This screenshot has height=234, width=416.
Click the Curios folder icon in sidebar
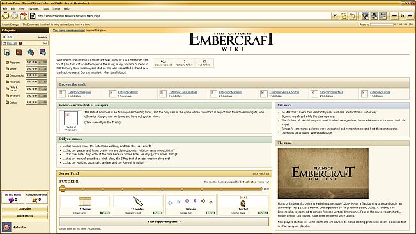[7, 102]
